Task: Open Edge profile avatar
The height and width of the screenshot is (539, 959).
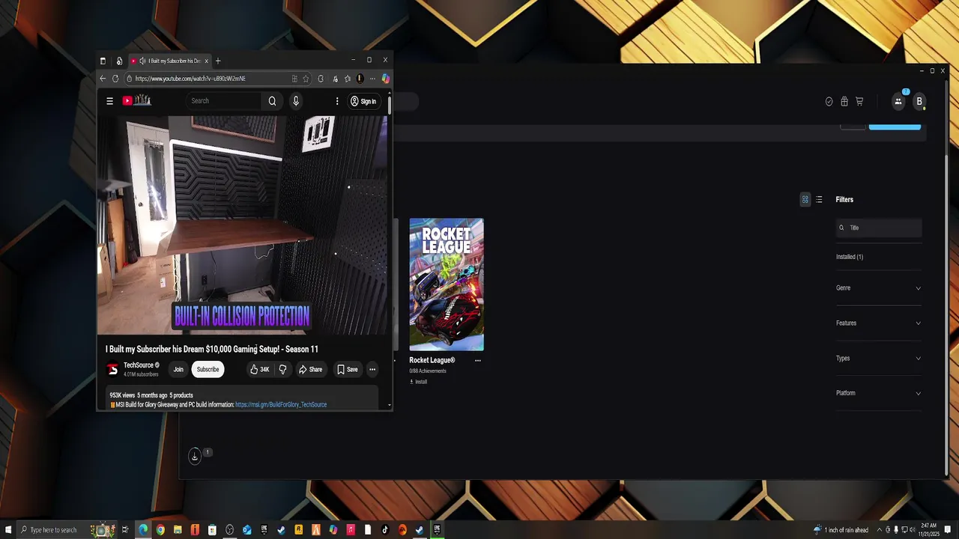Action: coord(360,79)
